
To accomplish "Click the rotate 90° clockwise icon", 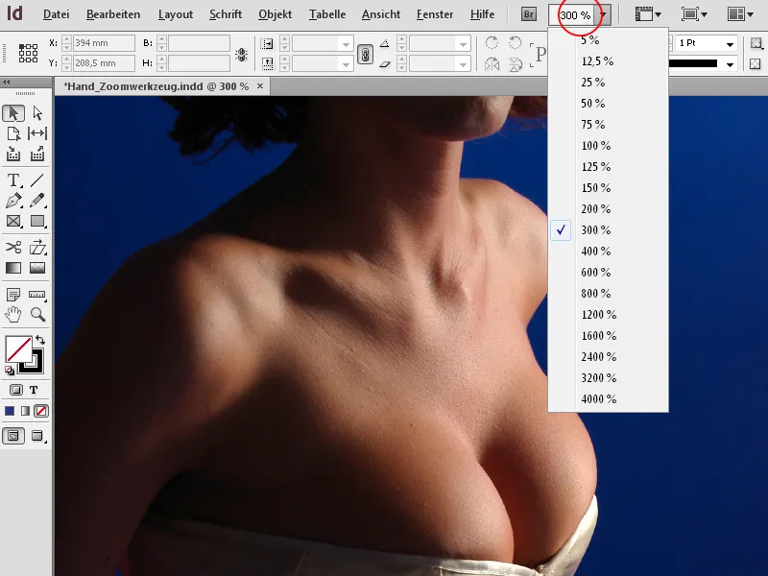I will point(492,43).
